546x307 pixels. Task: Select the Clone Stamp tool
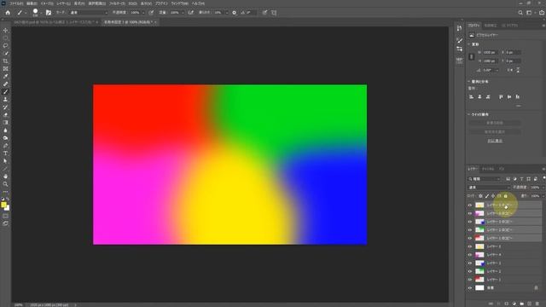pyautogui.click(x=5, y=100)
